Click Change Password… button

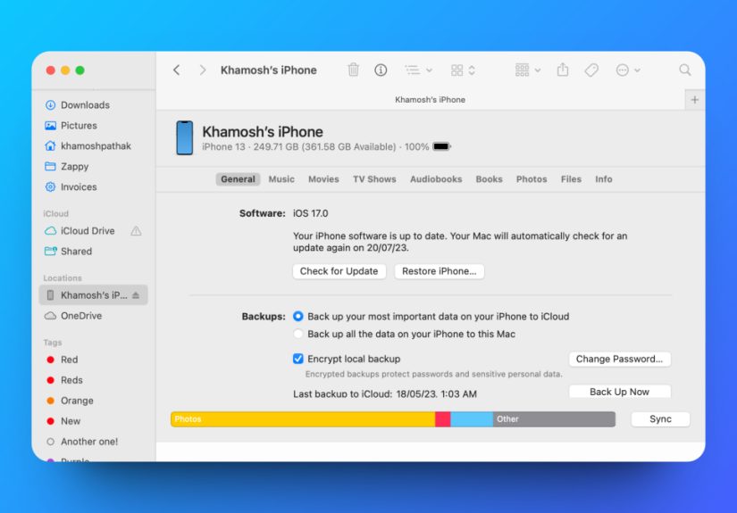point(619,359)
